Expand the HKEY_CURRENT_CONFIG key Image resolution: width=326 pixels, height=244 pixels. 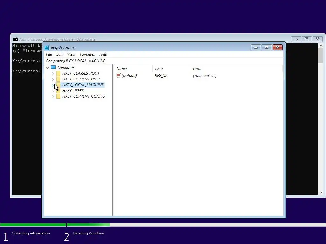point(53,97)
